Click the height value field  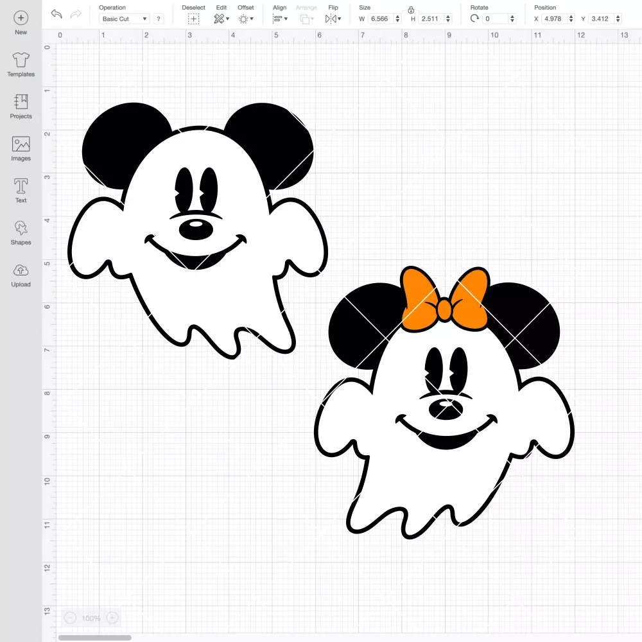pos(431,19)
